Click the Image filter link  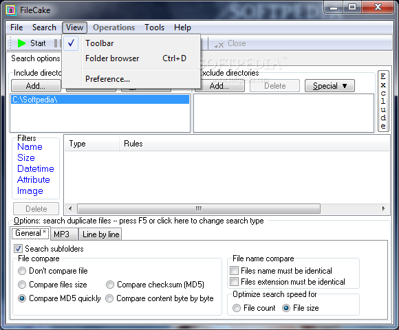pos(30,190)
